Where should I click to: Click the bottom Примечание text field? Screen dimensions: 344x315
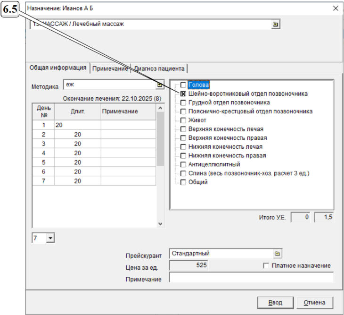[251, 279]
